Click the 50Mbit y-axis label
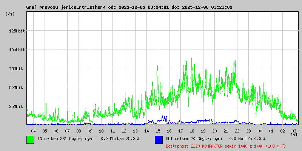Screen dimensions: 302x151 17,88
